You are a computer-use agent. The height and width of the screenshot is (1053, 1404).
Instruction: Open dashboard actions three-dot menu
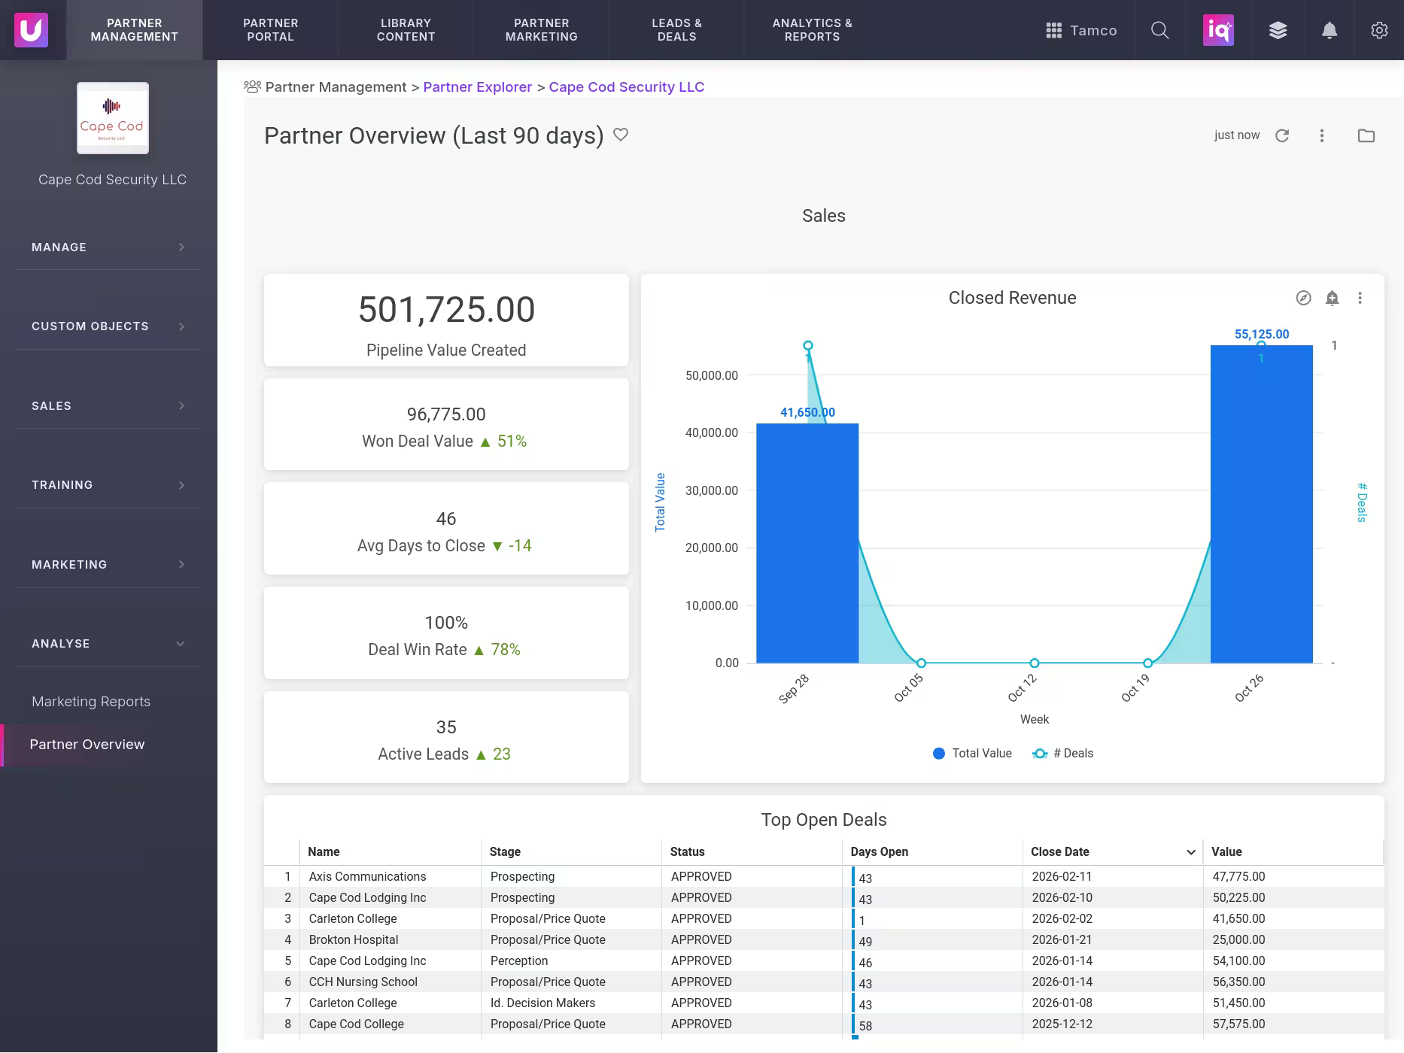[x=1322, y=135]
